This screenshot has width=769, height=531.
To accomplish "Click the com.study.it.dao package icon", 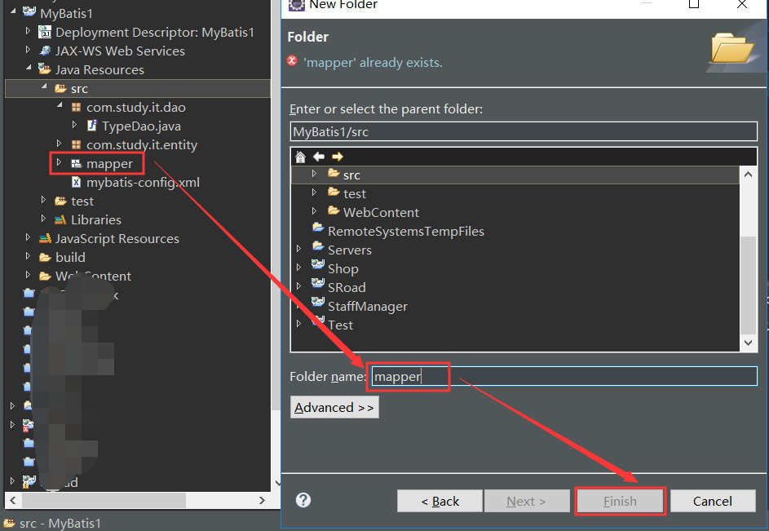I will point(76,107).
